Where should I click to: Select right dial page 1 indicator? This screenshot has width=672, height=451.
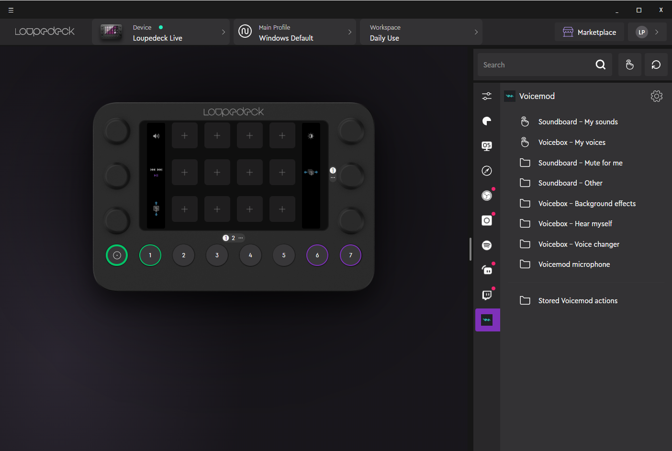click(333, 170)
